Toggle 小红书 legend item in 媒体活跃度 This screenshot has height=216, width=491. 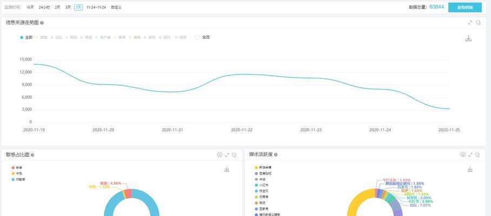tap(262, 185)
